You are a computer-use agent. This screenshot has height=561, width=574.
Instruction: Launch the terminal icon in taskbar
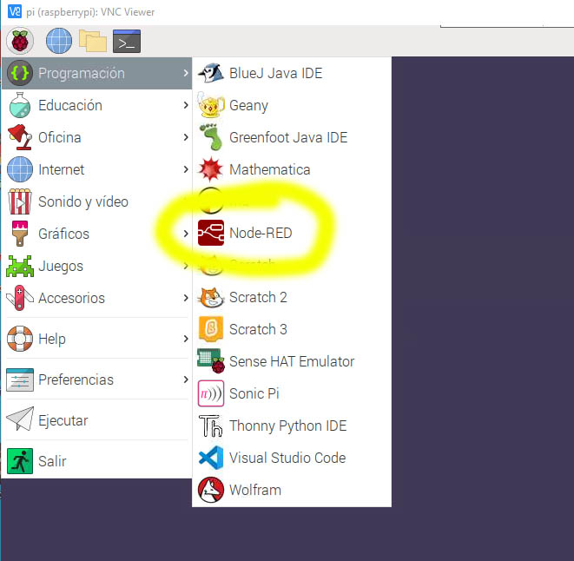127,41
